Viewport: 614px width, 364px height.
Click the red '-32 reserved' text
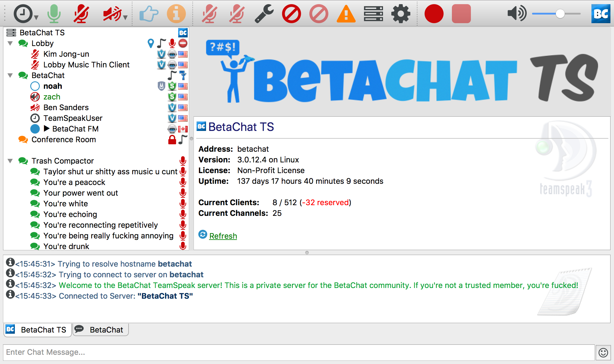click(325, 202)
